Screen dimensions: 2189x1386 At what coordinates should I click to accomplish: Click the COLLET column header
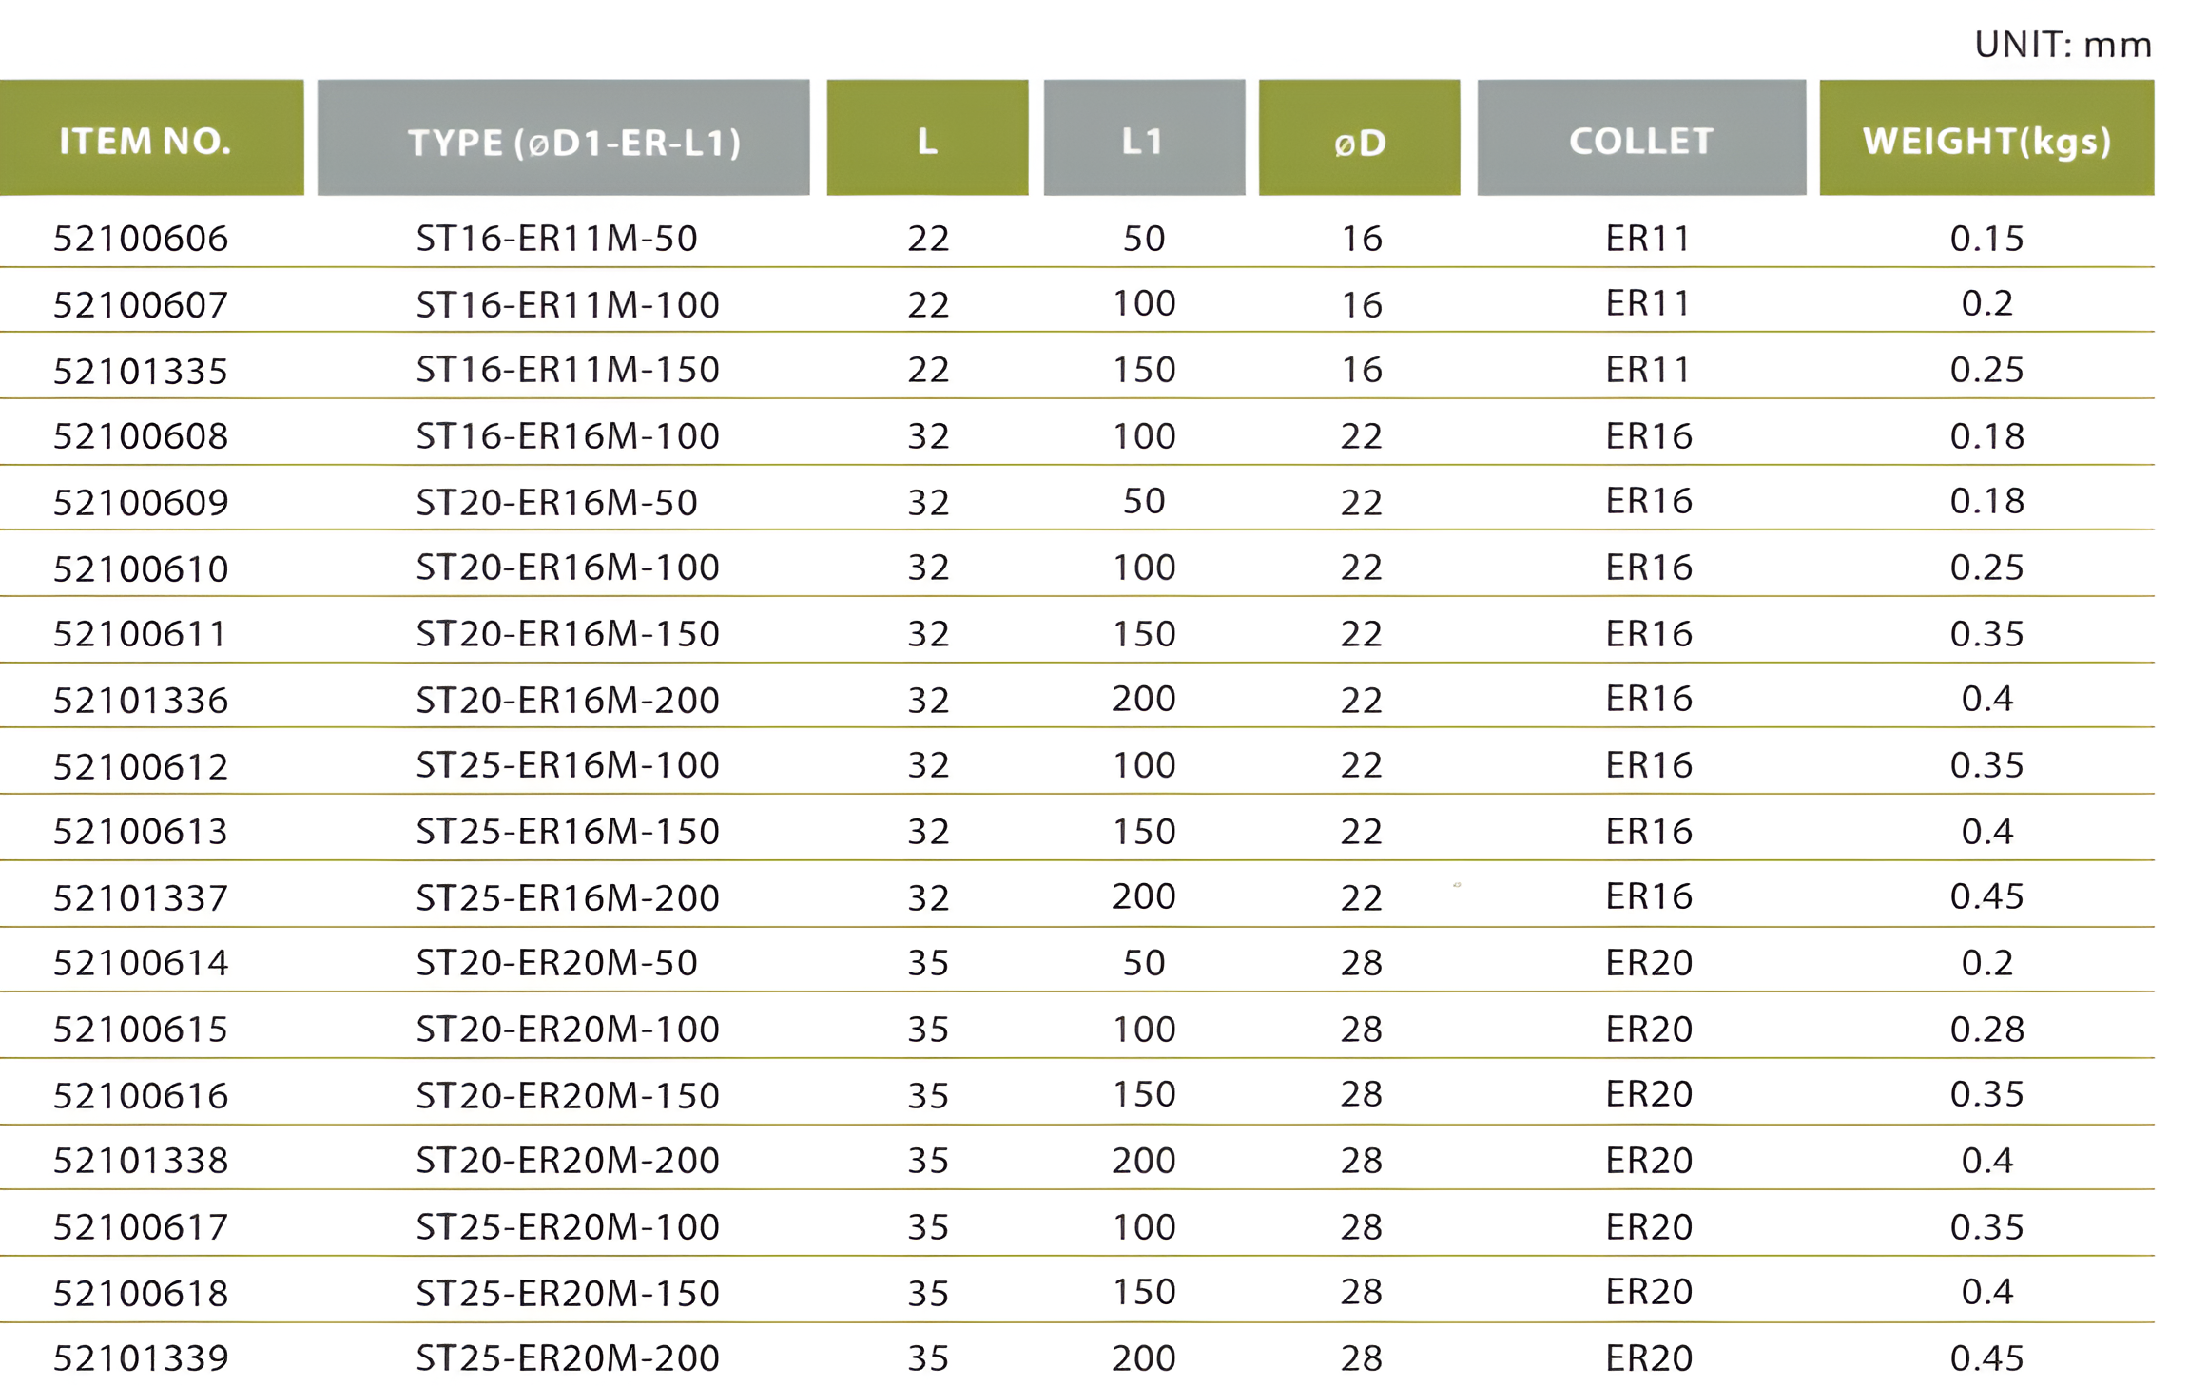[x=1641, y=141]
